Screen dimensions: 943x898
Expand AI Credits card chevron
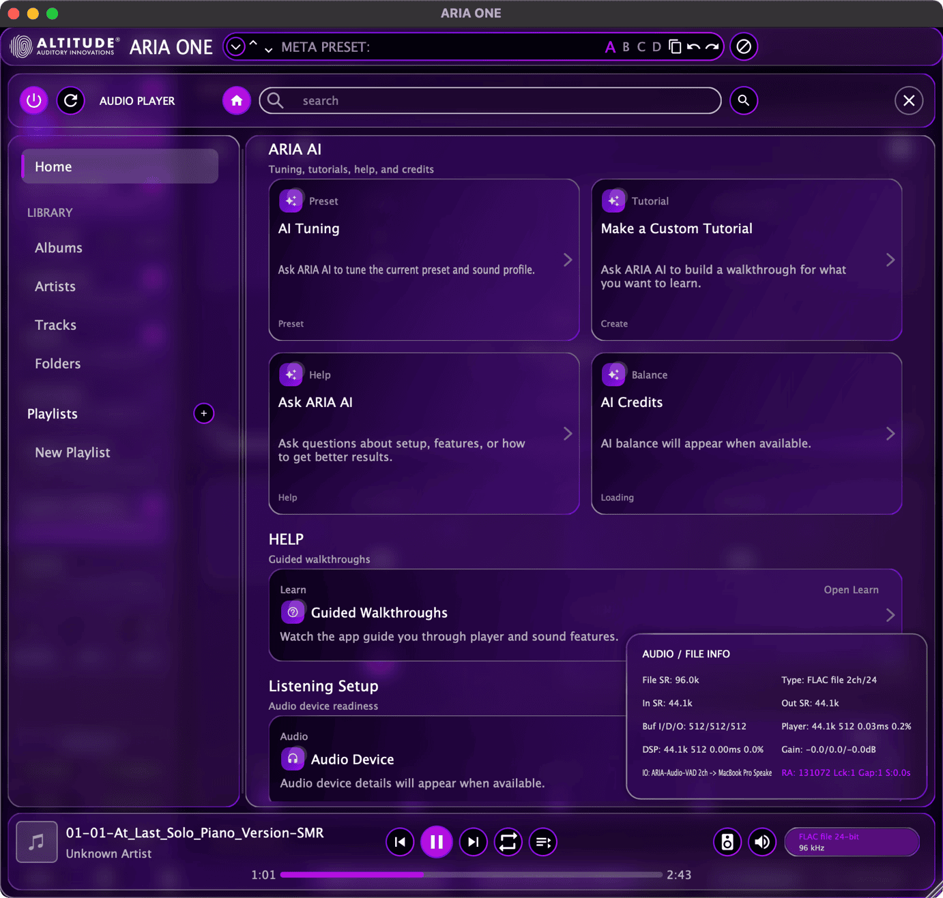(x=890, y=434)
